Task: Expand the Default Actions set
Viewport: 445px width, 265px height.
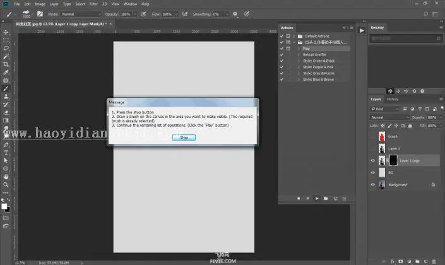Action: [x=294, y=36]
